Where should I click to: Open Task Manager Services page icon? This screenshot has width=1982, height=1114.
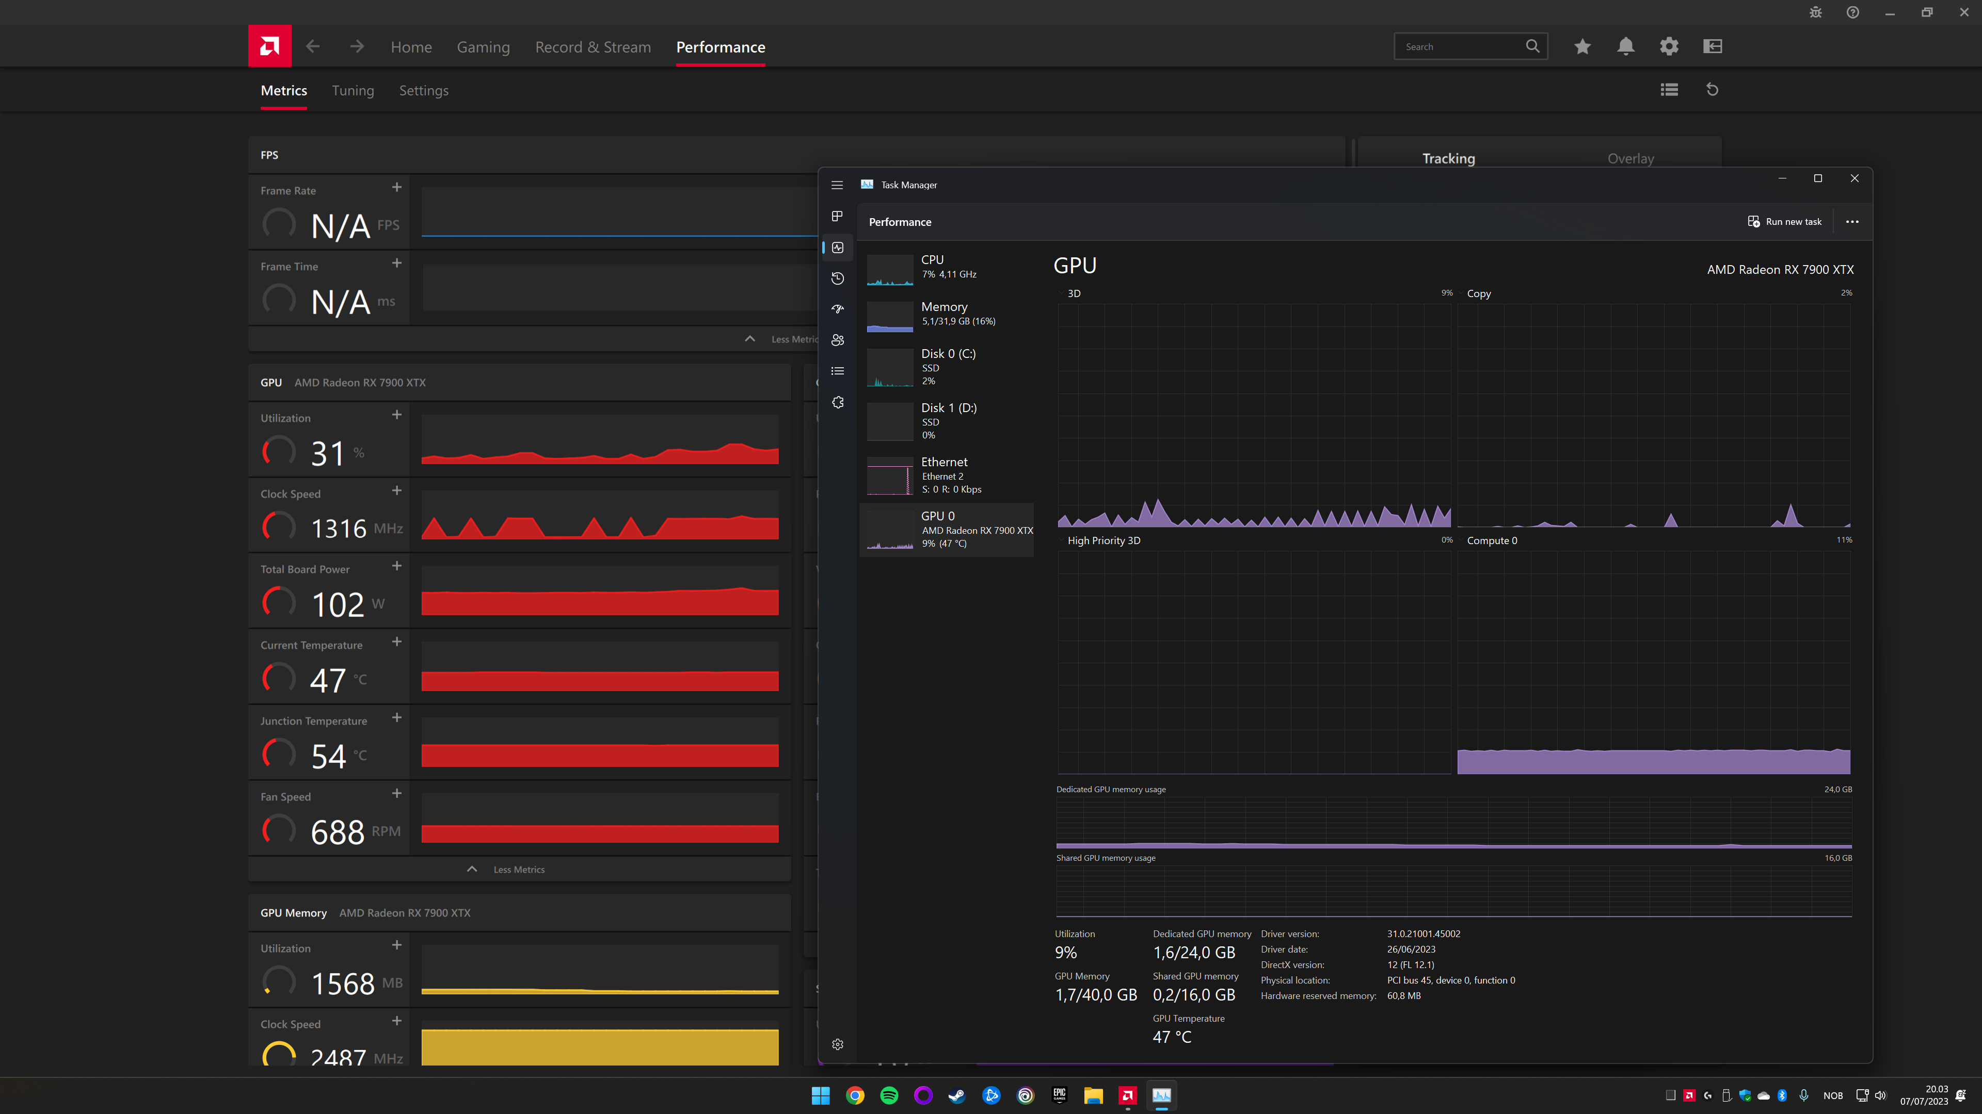pos(838,402)
